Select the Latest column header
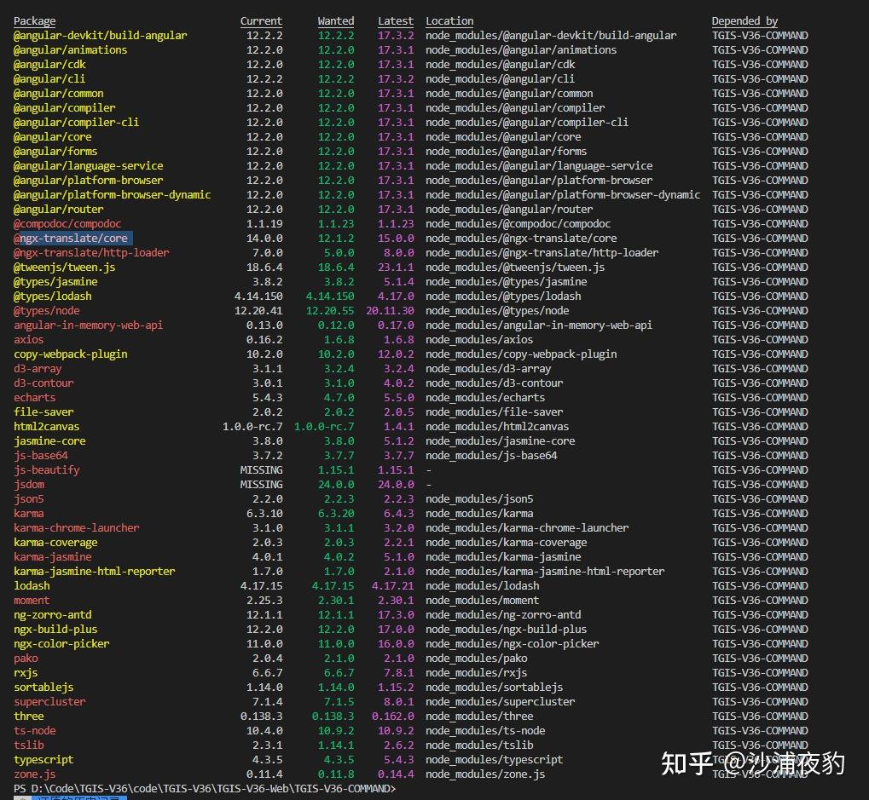The image size is (869, 800). click(395, 20)
